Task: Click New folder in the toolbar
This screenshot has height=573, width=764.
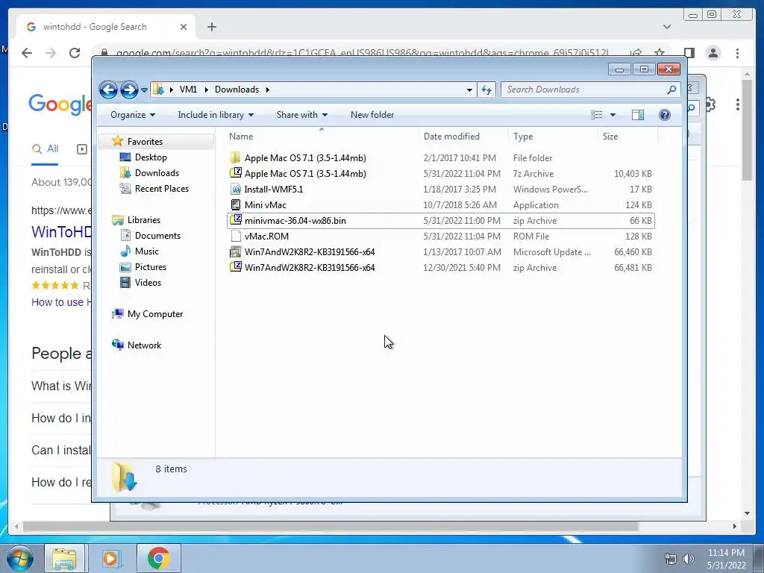Action: (x=372, y=115)
